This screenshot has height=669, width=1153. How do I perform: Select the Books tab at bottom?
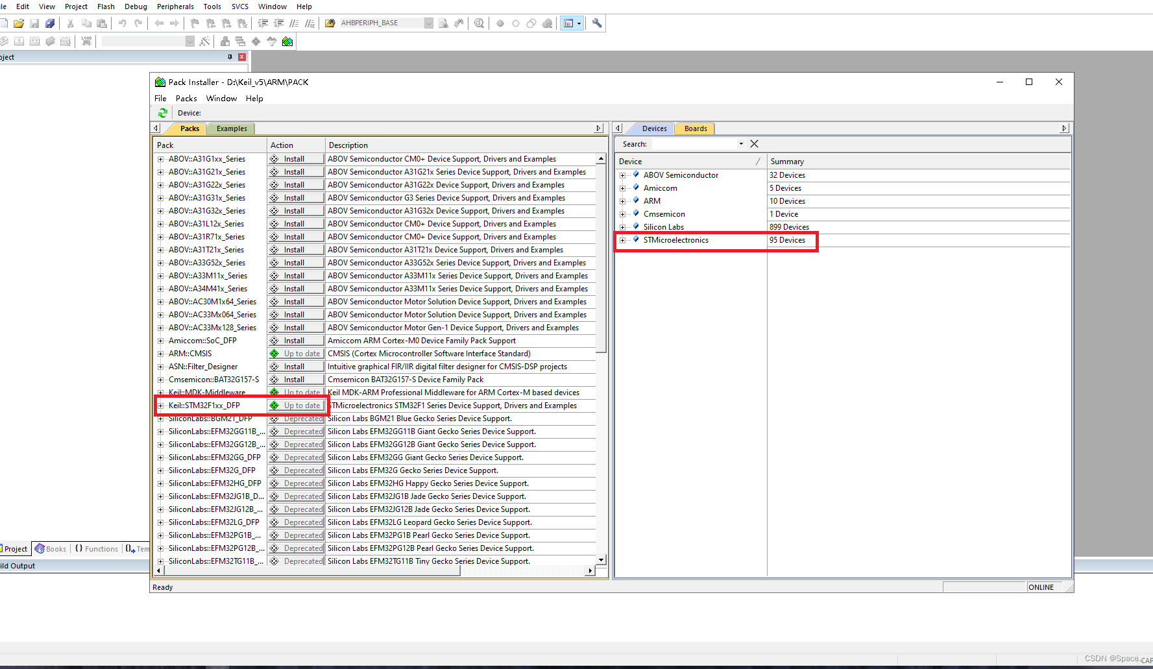[x=51, y=549]
